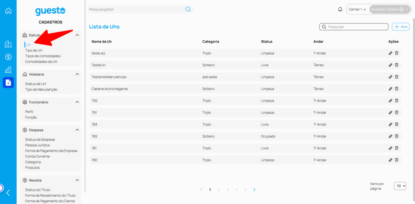Click the Novo button
415x204 pixels.
[401, 27]
